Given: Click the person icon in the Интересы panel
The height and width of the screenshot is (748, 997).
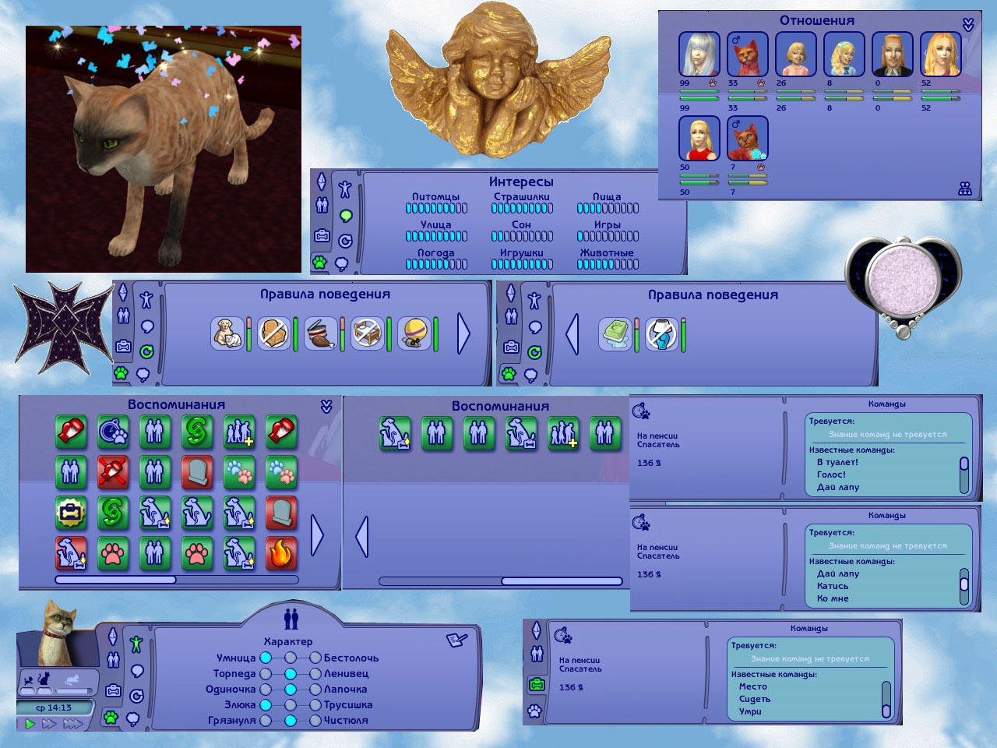Looking at the screenshot, I should (345, 189).
